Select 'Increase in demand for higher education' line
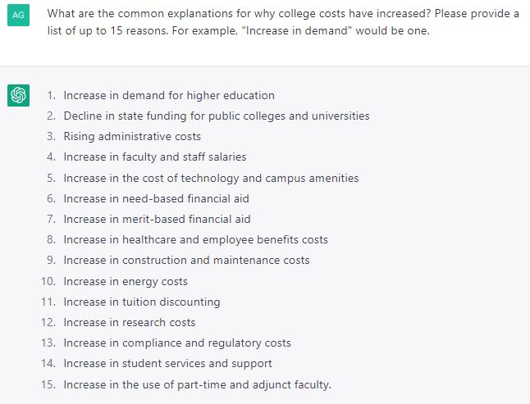The height and width of the screenshot is (404, 530). point(169,96)
